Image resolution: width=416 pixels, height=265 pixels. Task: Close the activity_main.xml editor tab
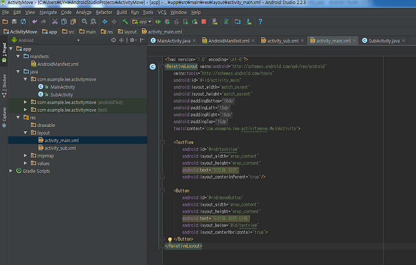point(354,41)
